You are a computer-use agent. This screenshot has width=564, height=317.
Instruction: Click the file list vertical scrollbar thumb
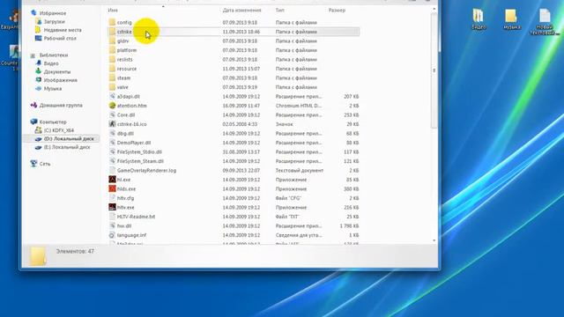tap(434, 70)
